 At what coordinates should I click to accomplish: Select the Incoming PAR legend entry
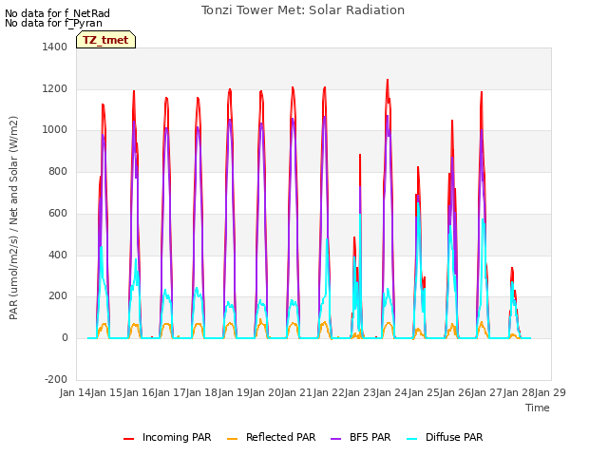click(167, 437)
